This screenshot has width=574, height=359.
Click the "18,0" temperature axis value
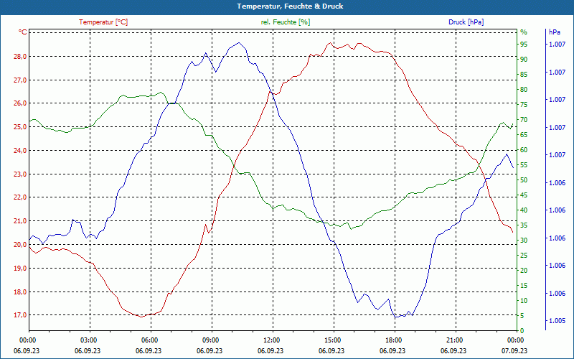point(20,292)
